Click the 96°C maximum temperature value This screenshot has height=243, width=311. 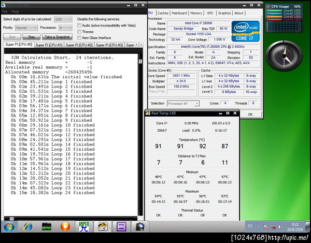click(203, 196)
